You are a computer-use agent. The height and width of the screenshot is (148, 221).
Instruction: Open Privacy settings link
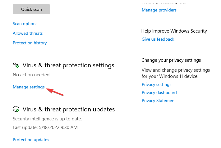(156, 85)
